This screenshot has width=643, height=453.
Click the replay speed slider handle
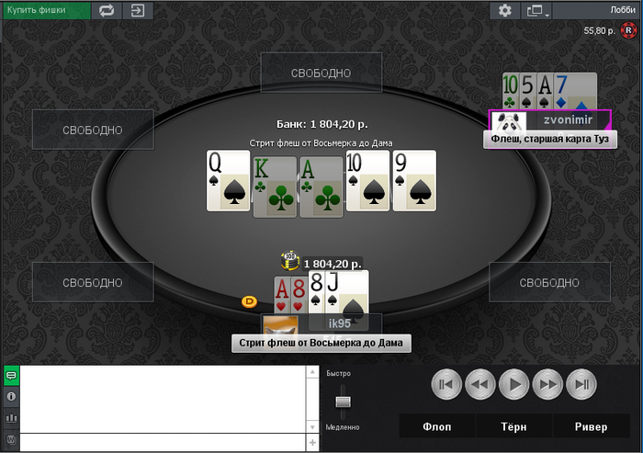click(x=343, y=402)
